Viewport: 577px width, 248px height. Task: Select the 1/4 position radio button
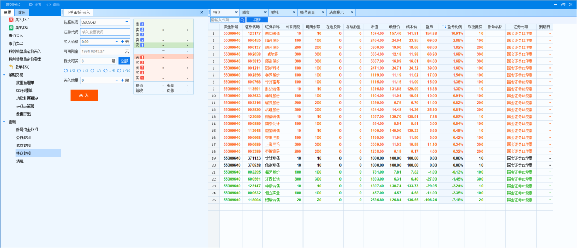click(92, 71)
